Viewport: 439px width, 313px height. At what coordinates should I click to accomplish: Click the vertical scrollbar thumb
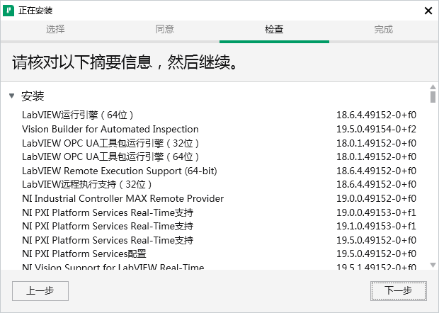click(x=433, y=98)
